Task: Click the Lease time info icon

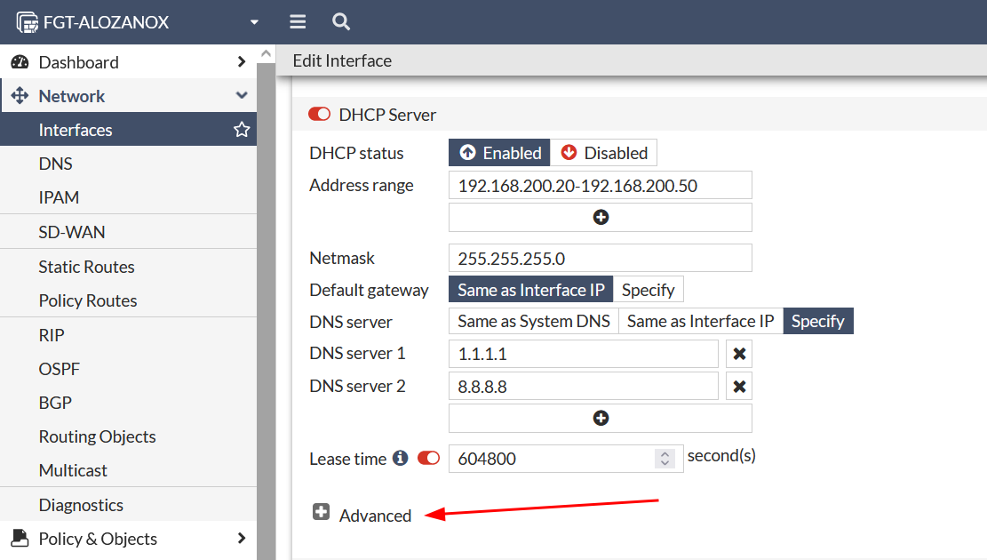Action: [401, 459]
